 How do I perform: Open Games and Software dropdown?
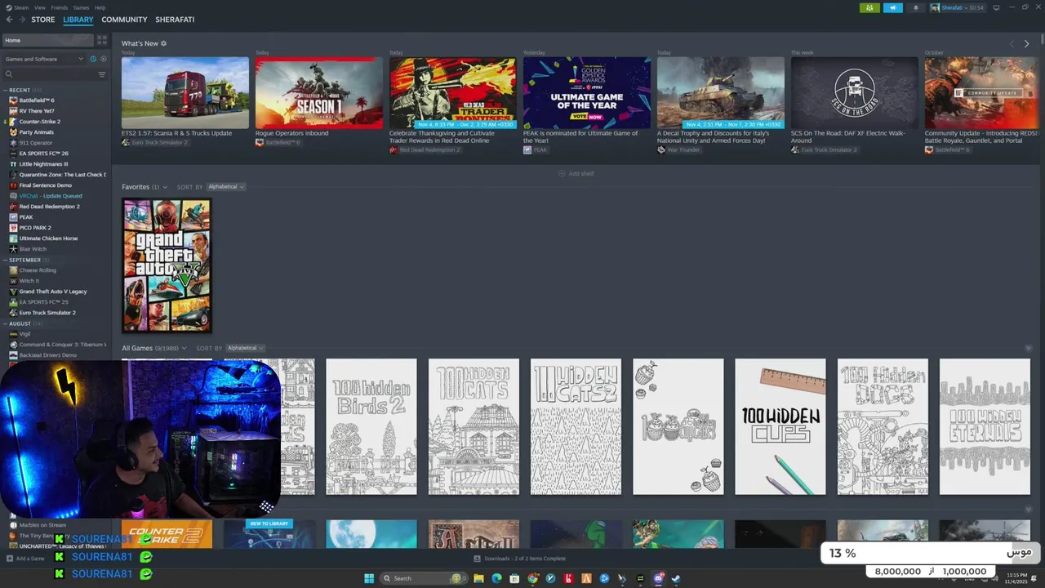[x=43, y=59]
